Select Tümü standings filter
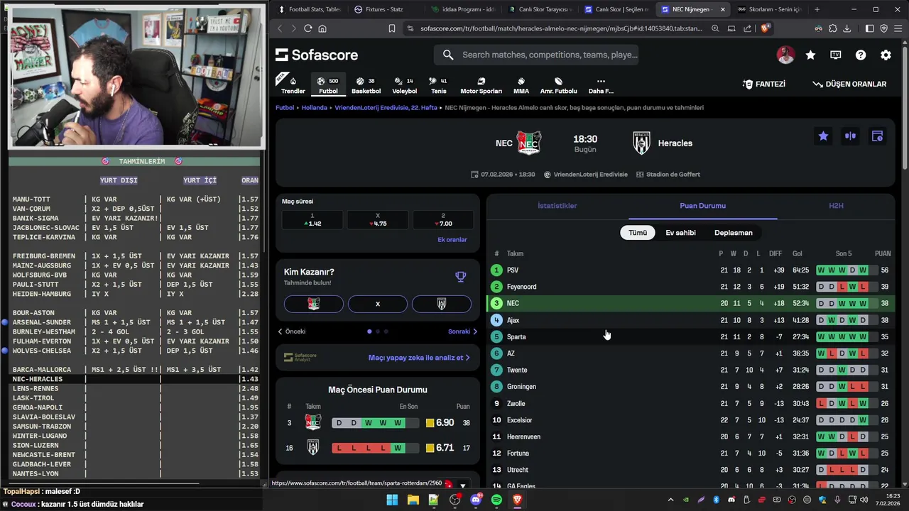Image resolution: width=909 pixels, height=511 pixels. click(638, 233)
